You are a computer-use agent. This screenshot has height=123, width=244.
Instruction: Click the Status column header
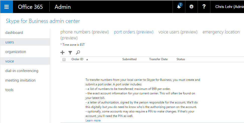coord(181,59)
